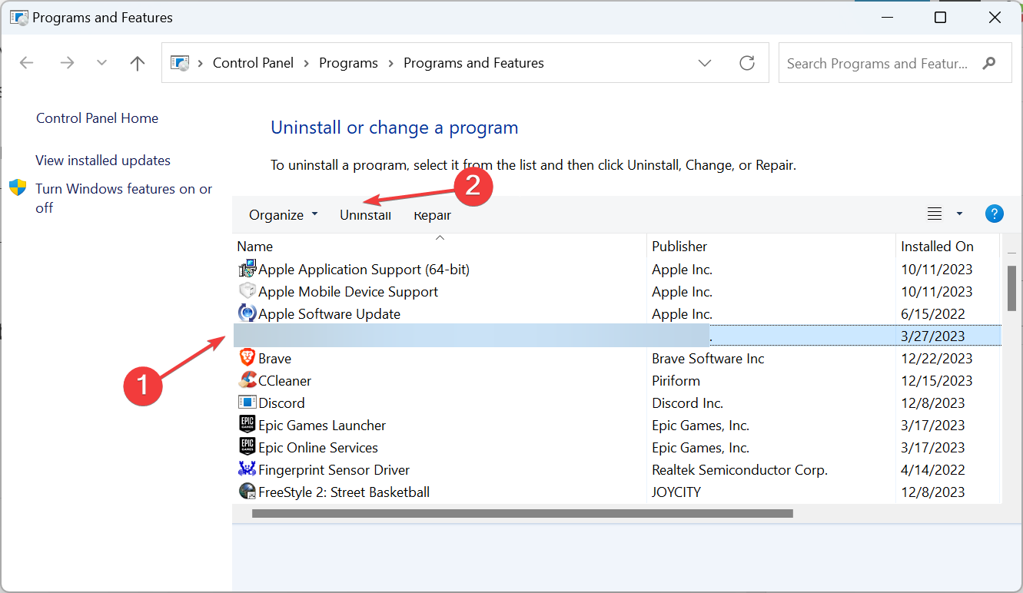Viewport: 1023px width, 593px height.
Task: Open Control Panel breadcrumb
Action: [253, 63]
